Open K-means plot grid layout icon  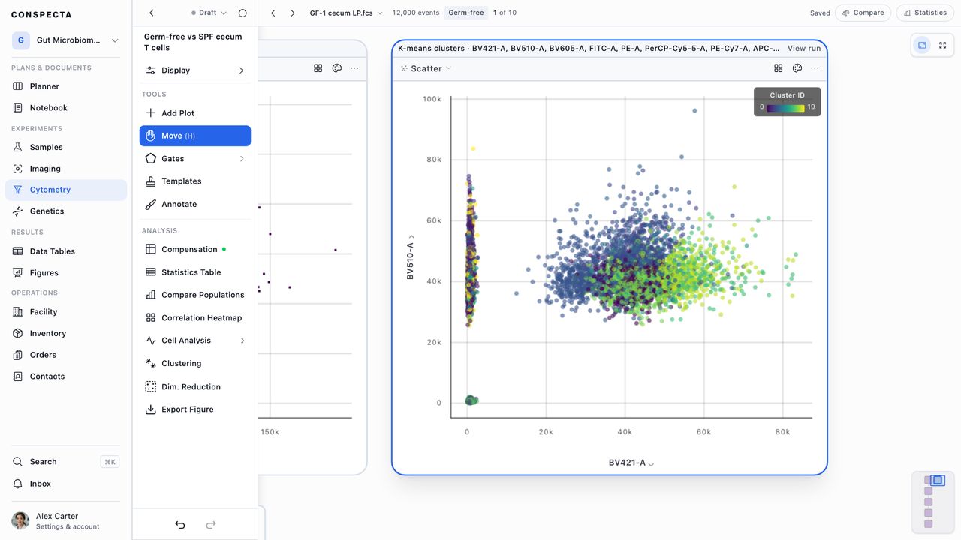click(779, 68)
